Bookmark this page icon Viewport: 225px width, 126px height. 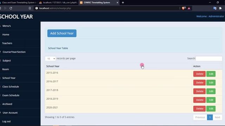30,8
